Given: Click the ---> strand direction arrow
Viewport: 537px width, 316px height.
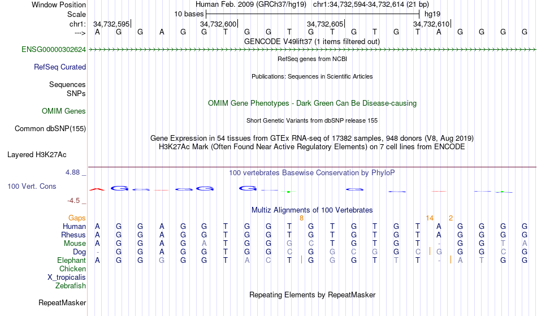Looking at the screenshot, I should point(80,33).
